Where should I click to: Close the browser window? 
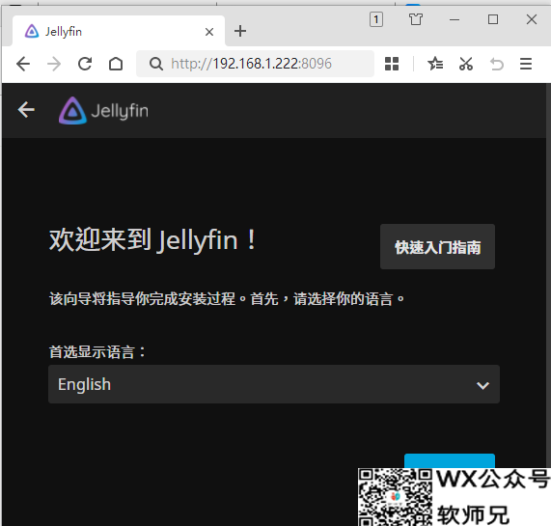(x=532, y=19)
